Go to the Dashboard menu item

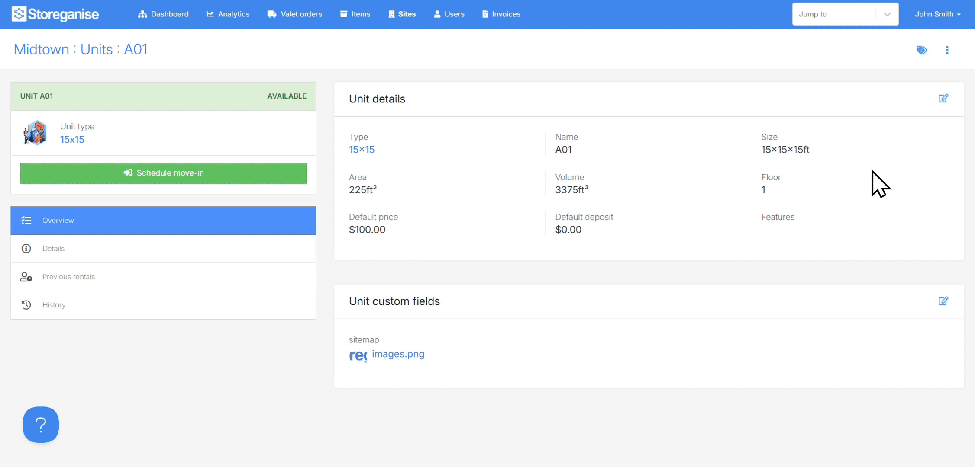(163, 14)
